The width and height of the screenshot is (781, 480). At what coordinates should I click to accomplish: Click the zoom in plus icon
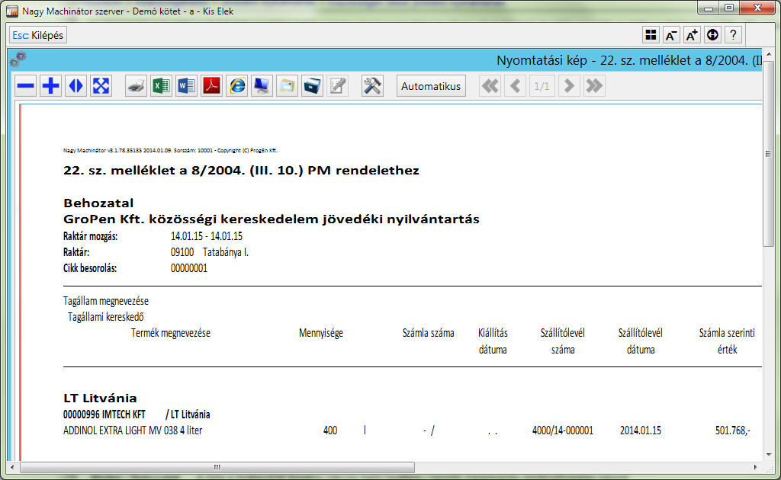click(x=51, y=86)
